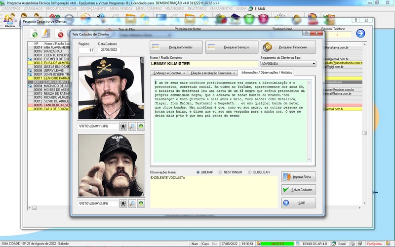Open the Endereço e Contatos tab
This screenshot has height=247, width=395.
pos(166,73)
